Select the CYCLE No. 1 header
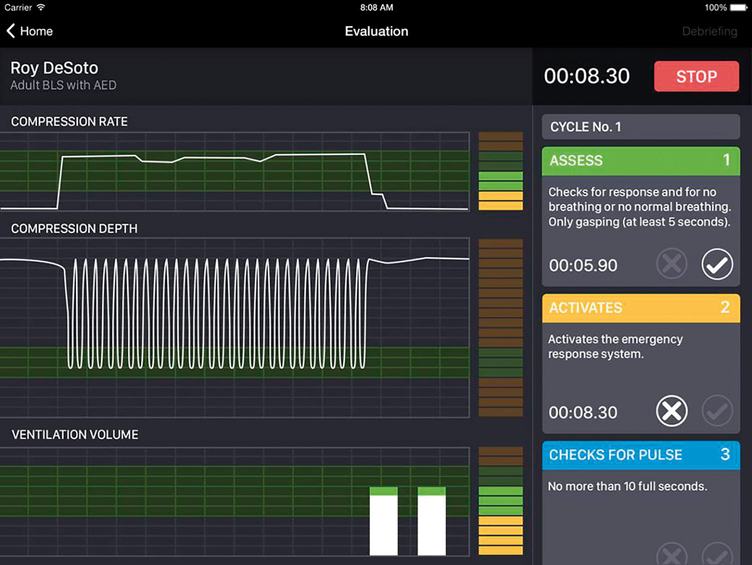752x565 pixels. pos(641,126)
